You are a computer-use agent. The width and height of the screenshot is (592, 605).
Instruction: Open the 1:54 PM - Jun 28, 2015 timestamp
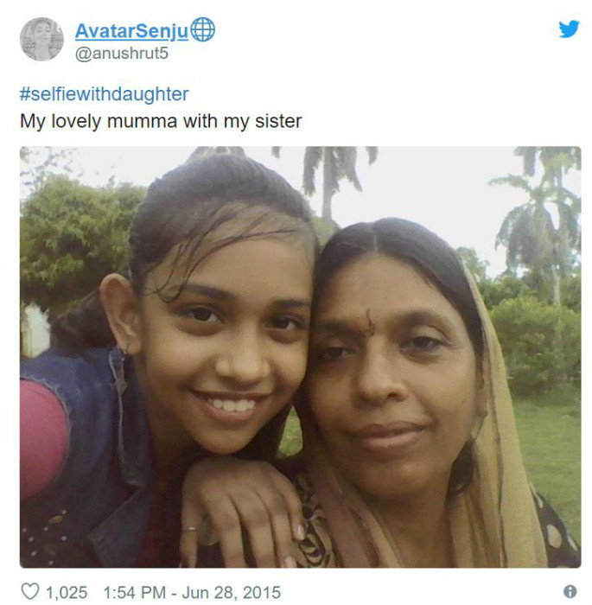pos(191,592)
